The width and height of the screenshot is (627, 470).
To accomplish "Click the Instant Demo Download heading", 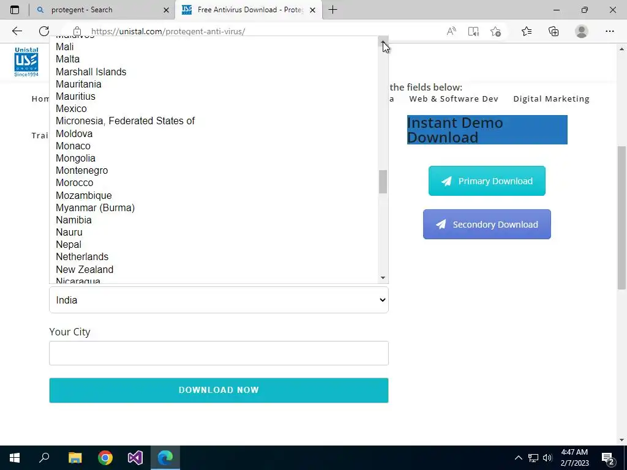I will 487,130.
